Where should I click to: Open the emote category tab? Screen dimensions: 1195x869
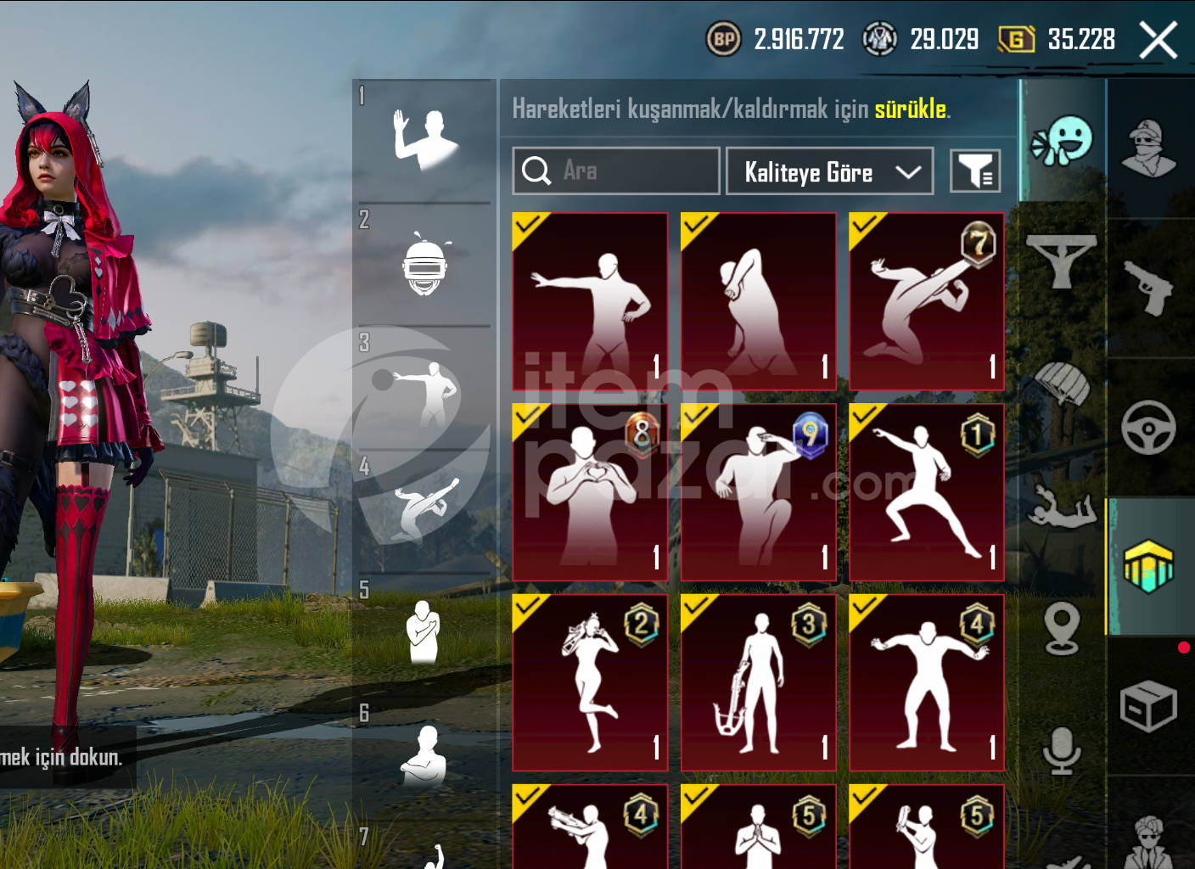1063,141
